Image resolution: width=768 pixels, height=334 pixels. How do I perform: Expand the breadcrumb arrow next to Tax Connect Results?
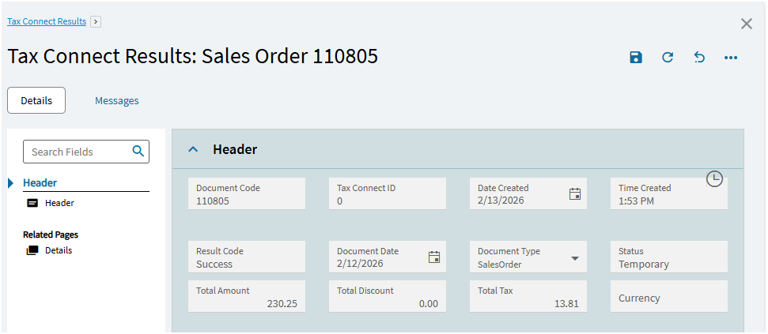click(x=96, y=22)
